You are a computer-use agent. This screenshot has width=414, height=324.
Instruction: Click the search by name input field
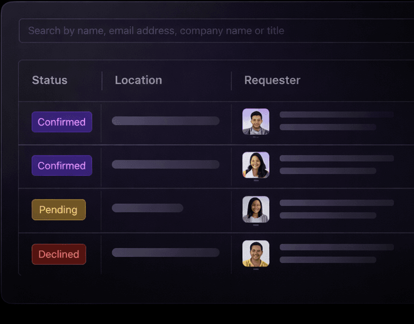pos(215,31)
